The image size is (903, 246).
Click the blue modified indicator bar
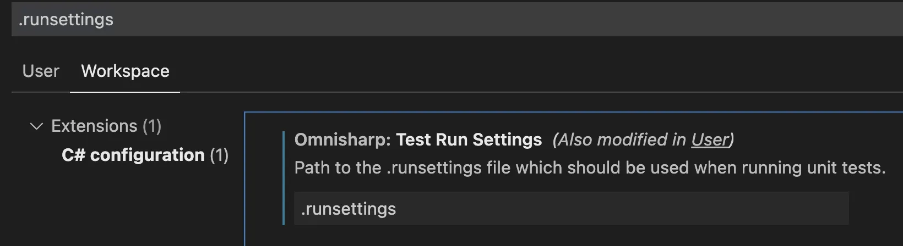pos(284,178)
